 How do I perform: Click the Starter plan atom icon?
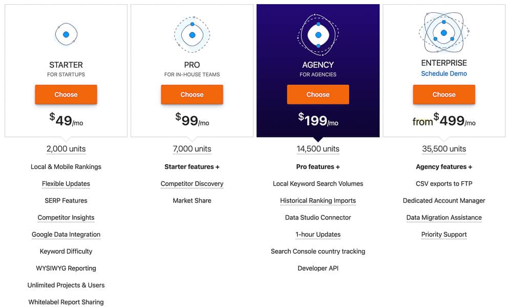[x=66, y=34]
